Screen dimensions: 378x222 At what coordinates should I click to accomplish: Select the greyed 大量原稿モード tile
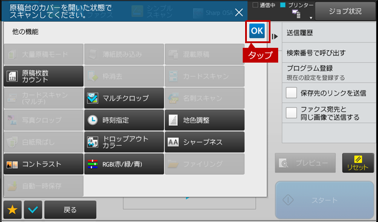[43, 54]
